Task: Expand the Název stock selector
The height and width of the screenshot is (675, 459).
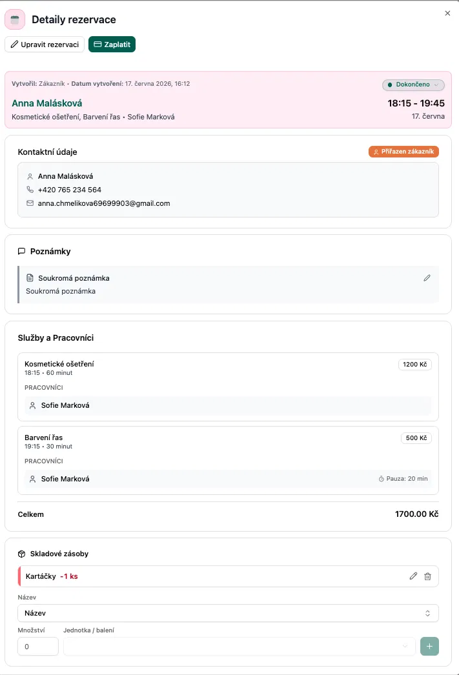Action: click(x=228, y=613)
